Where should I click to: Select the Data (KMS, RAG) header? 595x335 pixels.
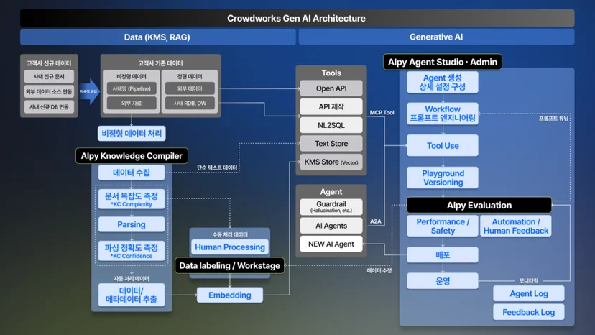[157, 37]
